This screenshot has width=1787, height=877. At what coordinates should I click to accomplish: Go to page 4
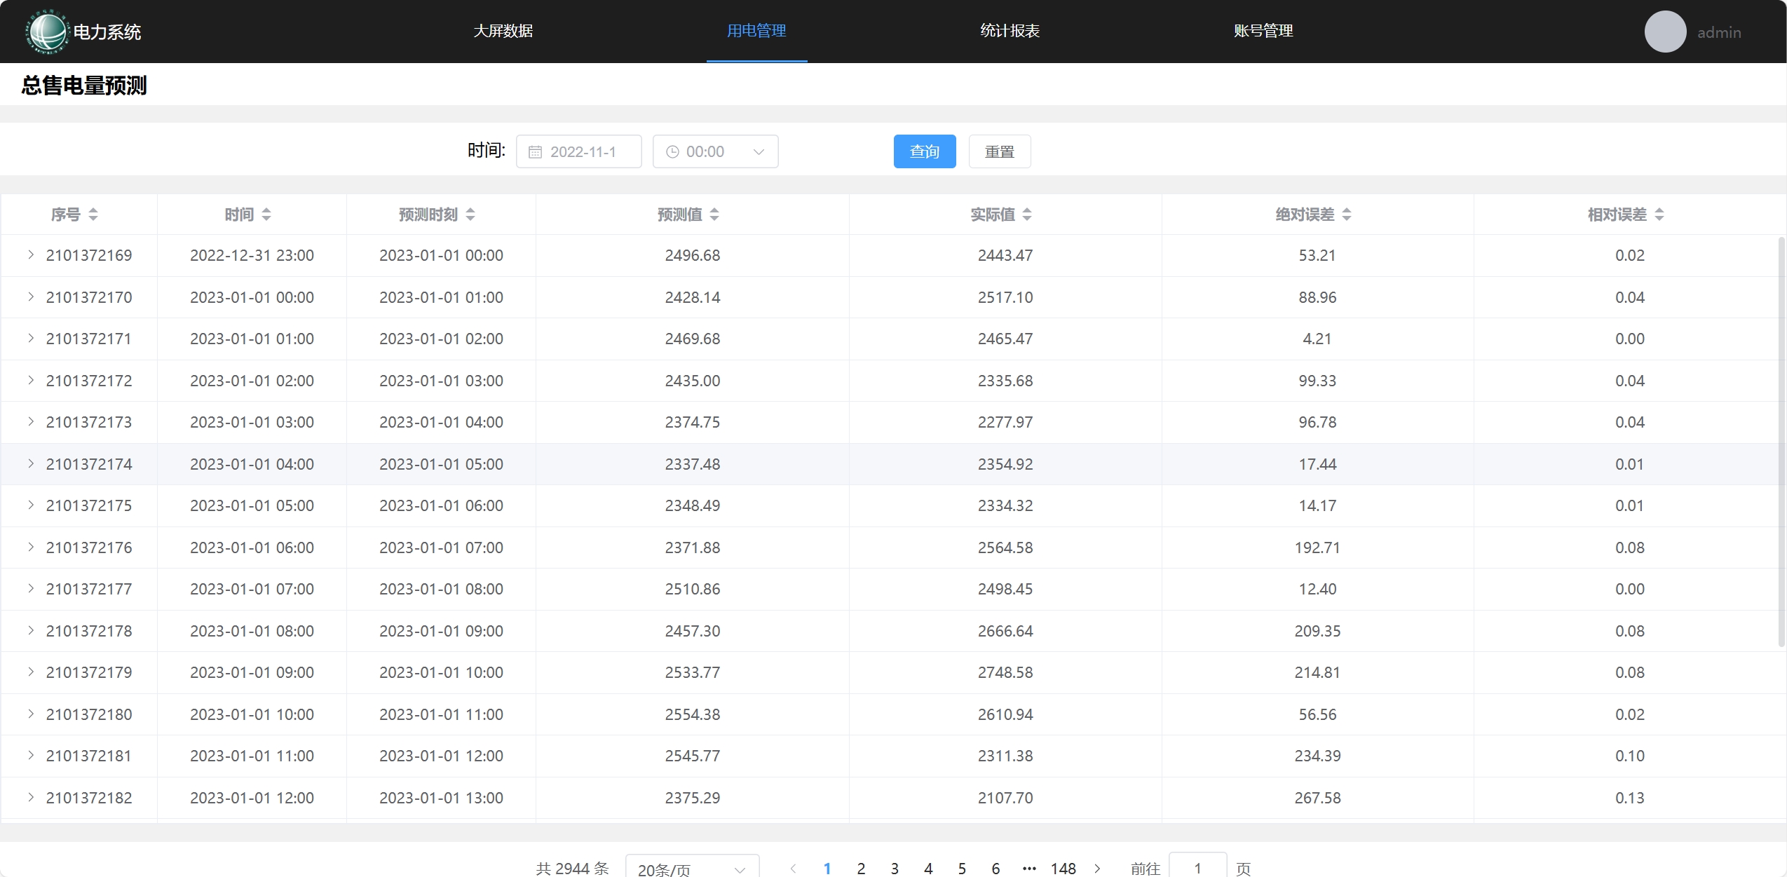(x=928, y=869)
